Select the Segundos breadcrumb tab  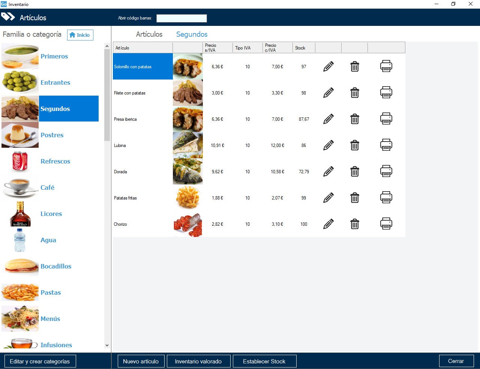click(192, 34)
